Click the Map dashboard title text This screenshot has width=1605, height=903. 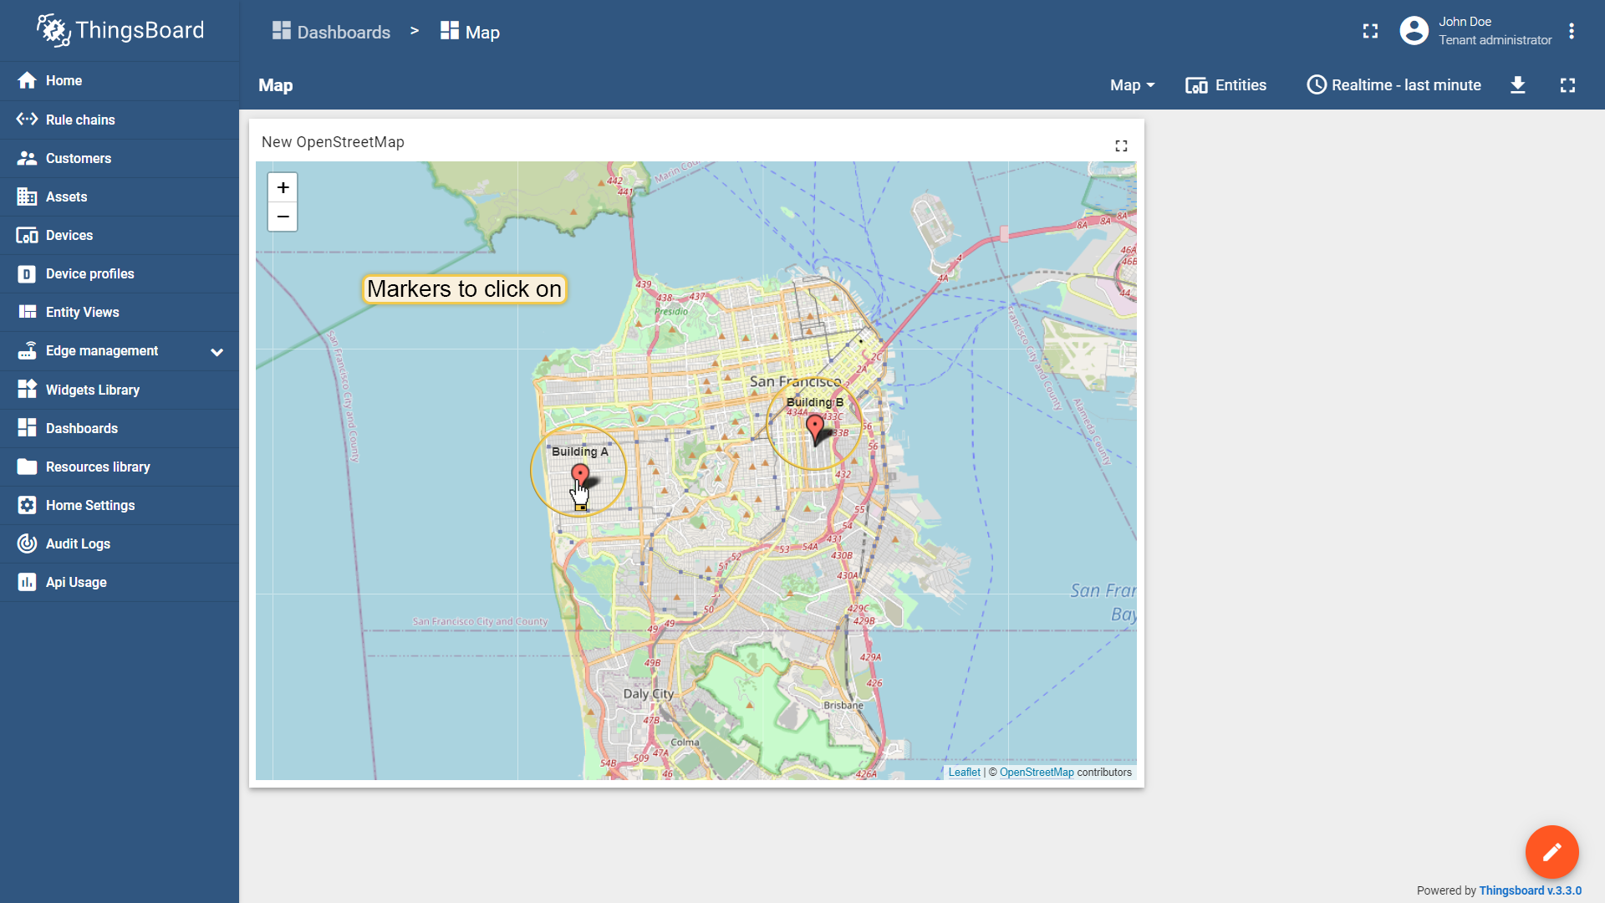(275, 85)
